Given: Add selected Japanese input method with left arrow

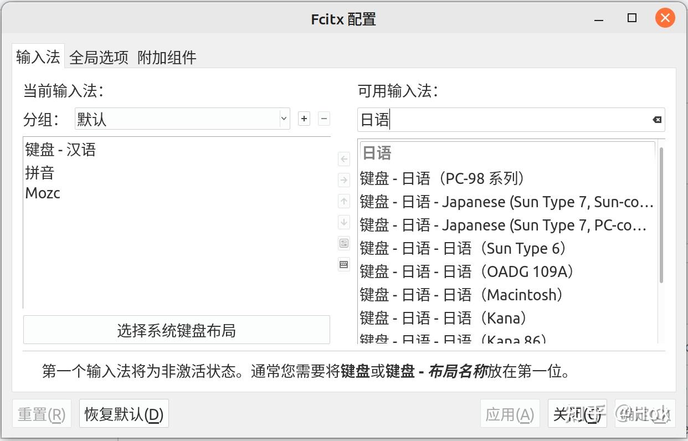Looking at the screenshot, I should click(x=343, y=158).
